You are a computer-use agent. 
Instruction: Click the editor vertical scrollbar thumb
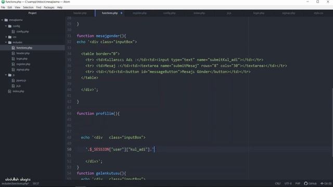tap(332, 123)
